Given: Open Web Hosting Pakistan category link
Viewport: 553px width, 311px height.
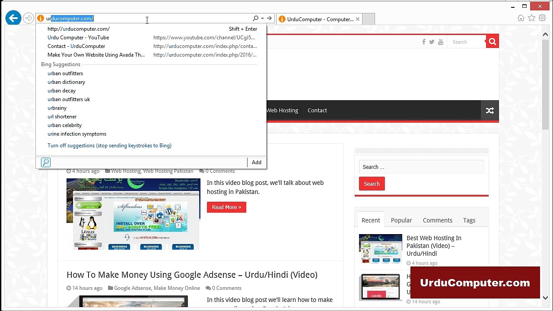Looking at the screenshot, I should click(x=168, y=171).
